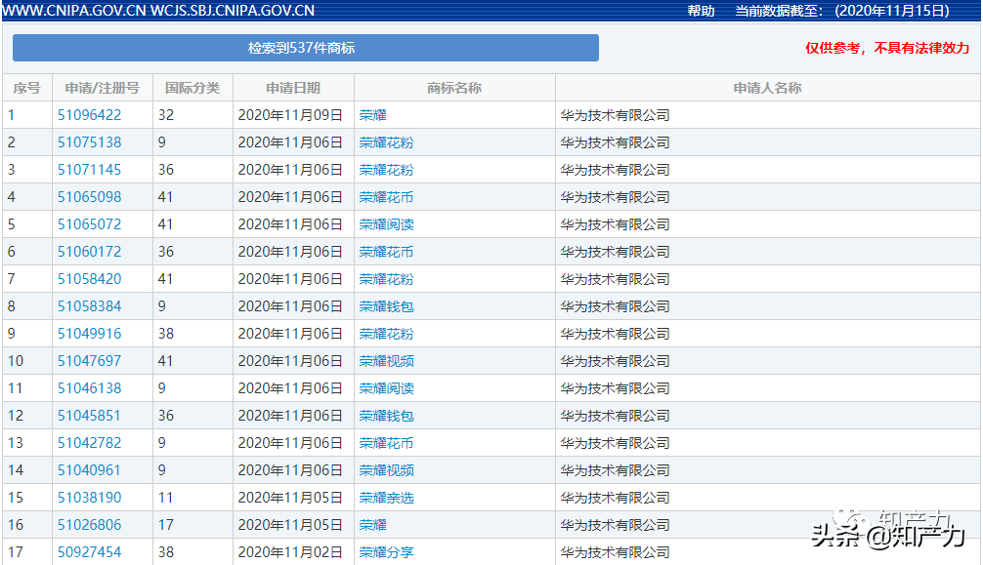
Task: Click the 申请/注册号 column header
Action: [x=103, y=88]
